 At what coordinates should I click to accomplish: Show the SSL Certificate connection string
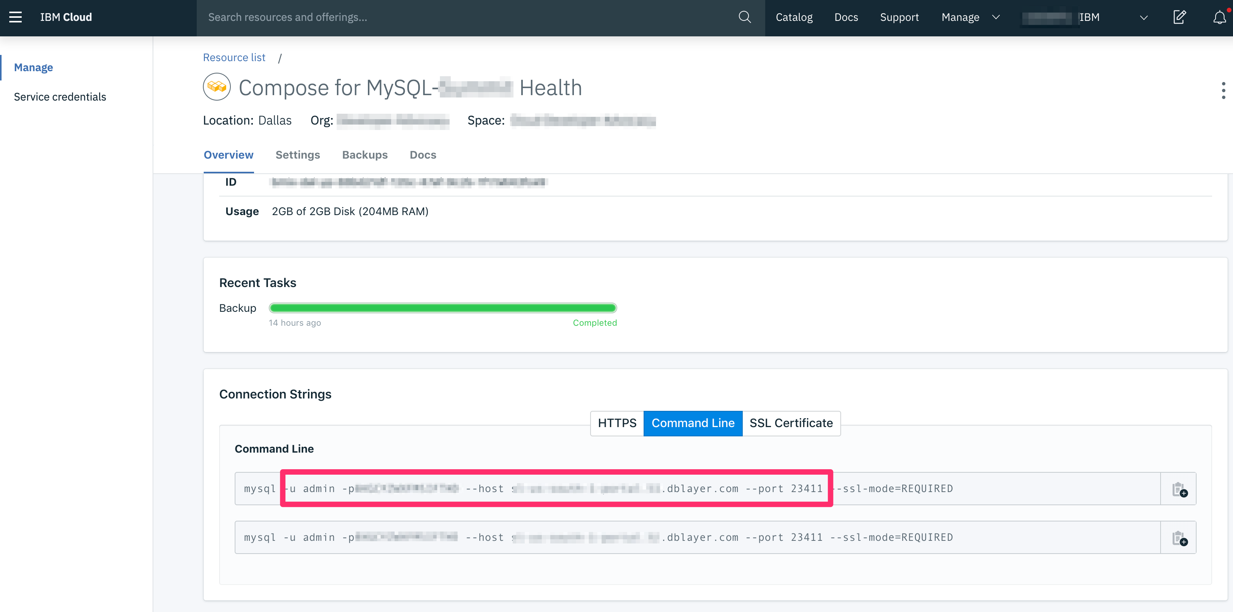(791, 423)
